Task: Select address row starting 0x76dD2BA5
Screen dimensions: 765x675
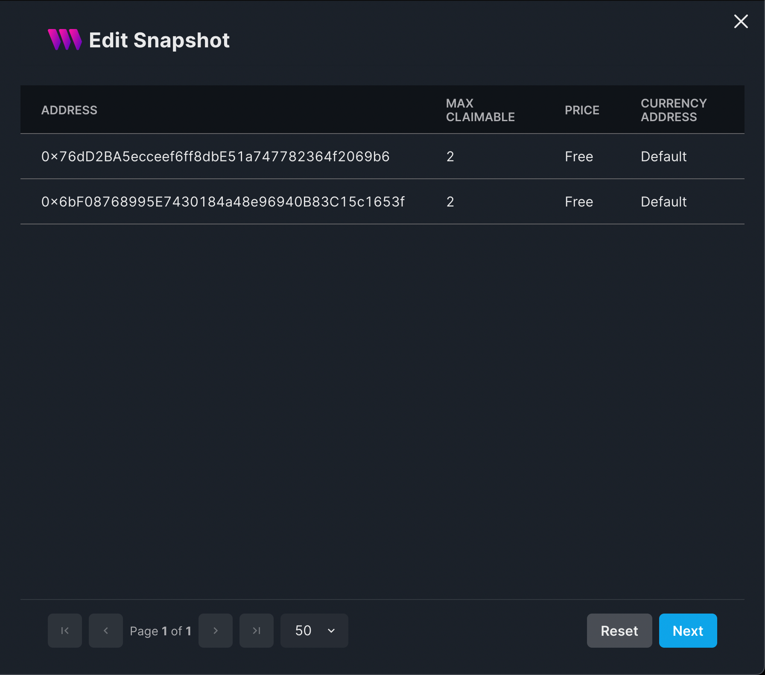Action: coord(382,157)
